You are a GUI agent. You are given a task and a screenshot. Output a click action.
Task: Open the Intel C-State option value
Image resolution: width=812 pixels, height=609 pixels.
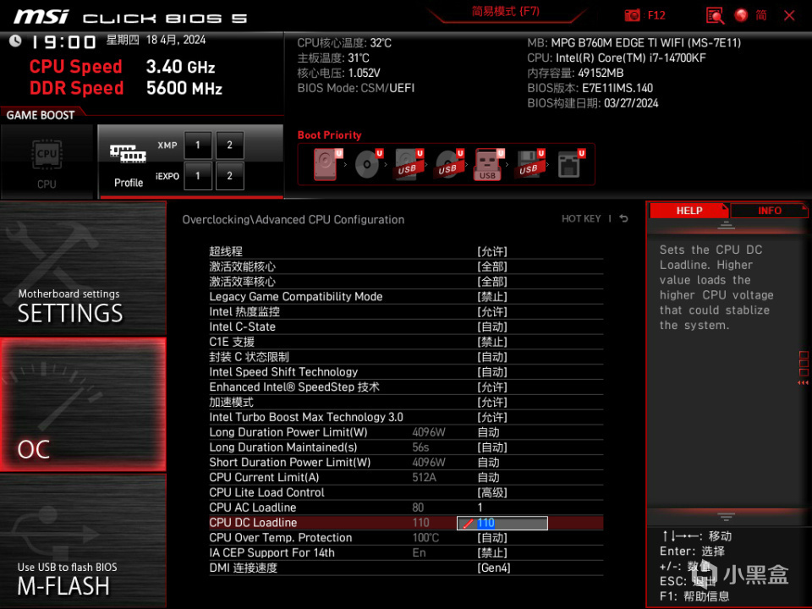click(x=492, y=326)
